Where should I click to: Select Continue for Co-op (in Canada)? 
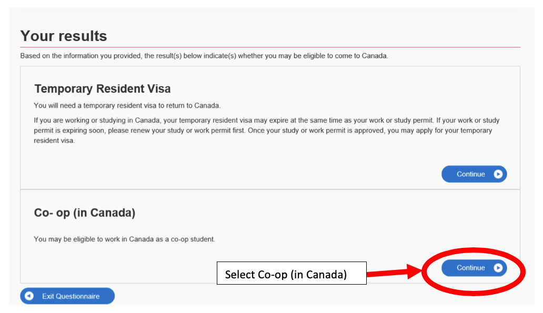coord(474,268)
